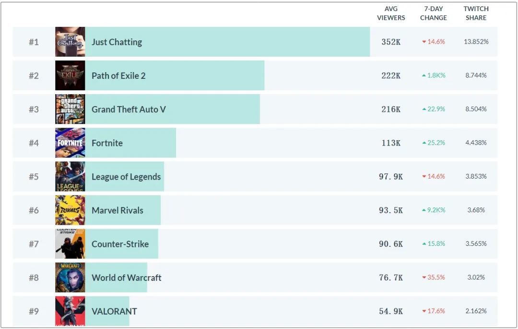Viewport: 518px width, 329px height.
Task: Click the Grand Theft Auto V title
Action: 129,109
